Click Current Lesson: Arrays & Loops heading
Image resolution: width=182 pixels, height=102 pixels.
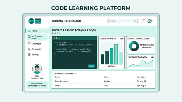pyautogui.click(x=74, y=30)
